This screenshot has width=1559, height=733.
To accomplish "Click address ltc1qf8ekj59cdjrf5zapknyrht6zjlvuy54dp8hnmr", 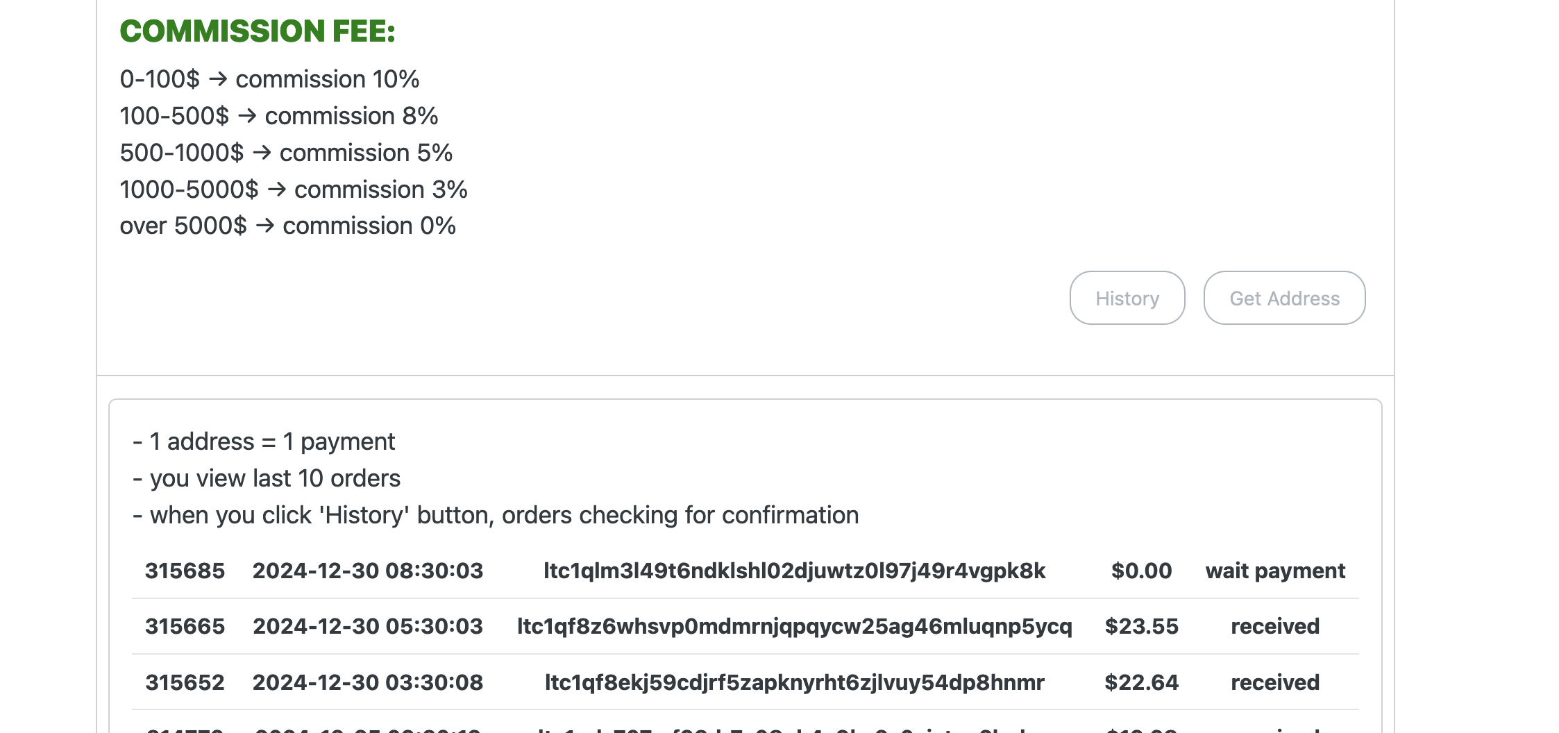I will (794, 682).
